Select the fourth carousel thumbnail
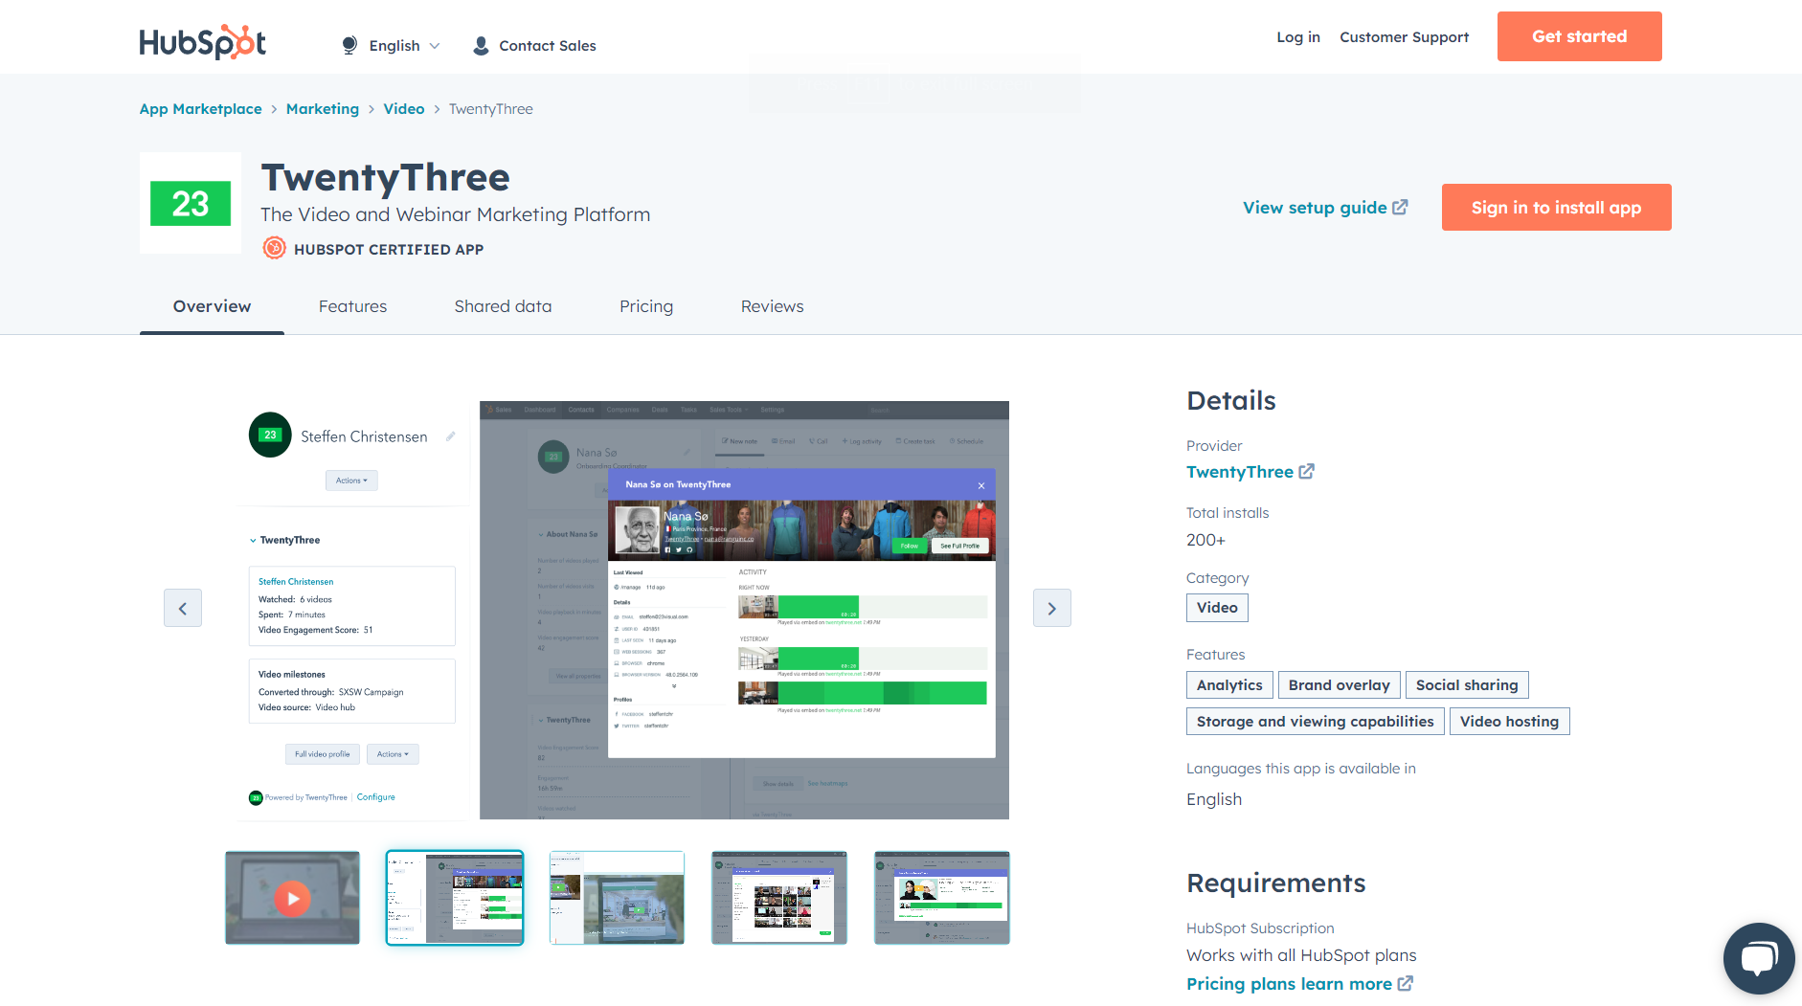Image resolution: width=1802 pixels, height=1006 pixels. (x=779, y=898)
